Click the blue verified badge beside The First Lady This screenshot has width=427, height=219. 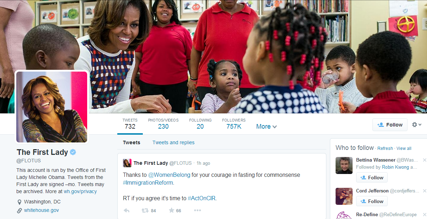(x=73, y=152)
